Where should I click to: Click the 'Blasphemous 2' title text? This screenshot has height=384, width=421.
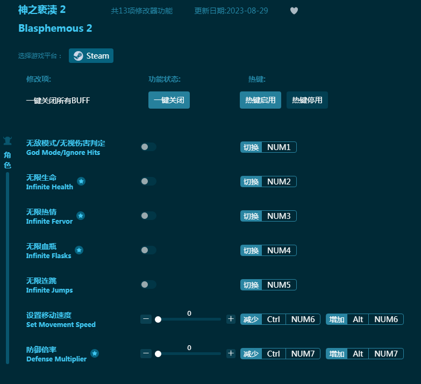pyautogui.click(x=55, y=28)
